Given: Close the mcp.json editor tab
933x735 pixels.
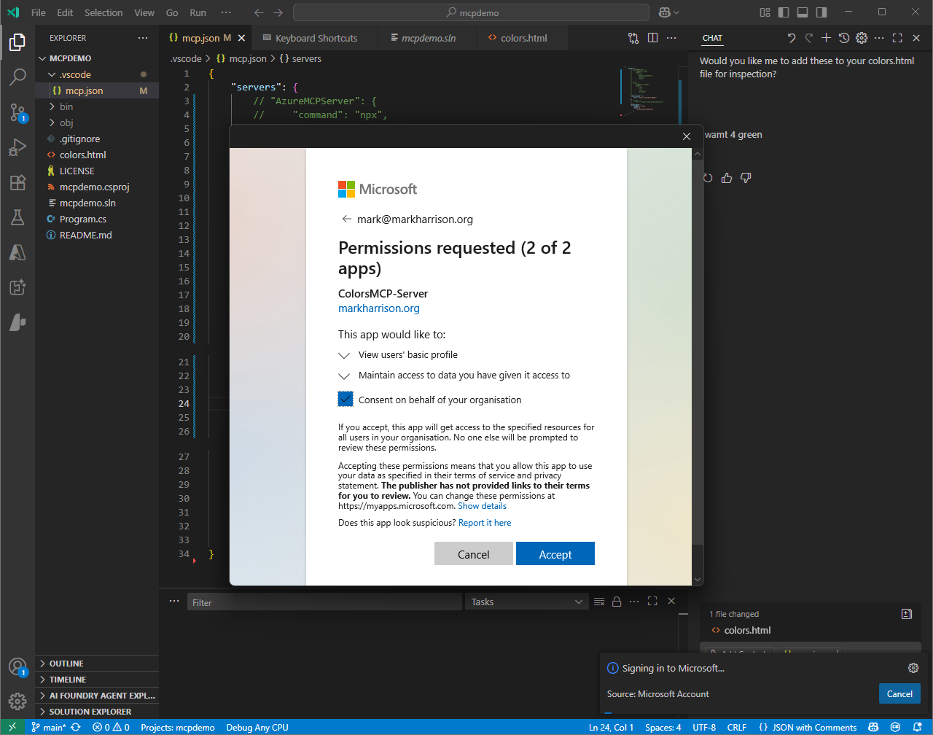Looking at the screenshot, I should click(x=241, y=38).
